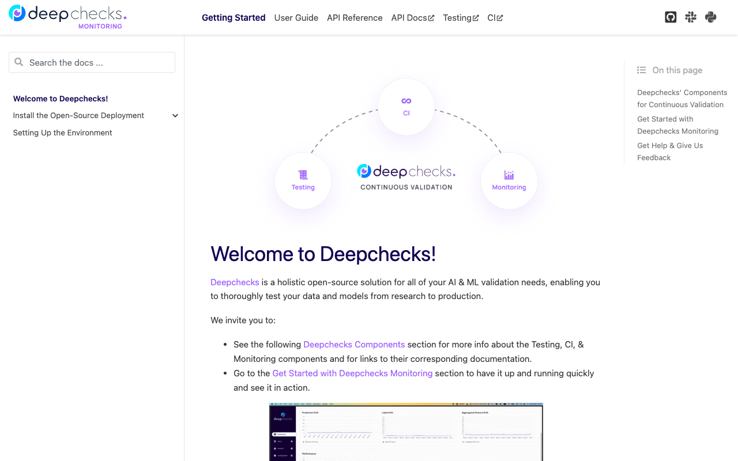738x461 pixels.
Task: Select the Getting Started tab
Action: coord(234,18)
